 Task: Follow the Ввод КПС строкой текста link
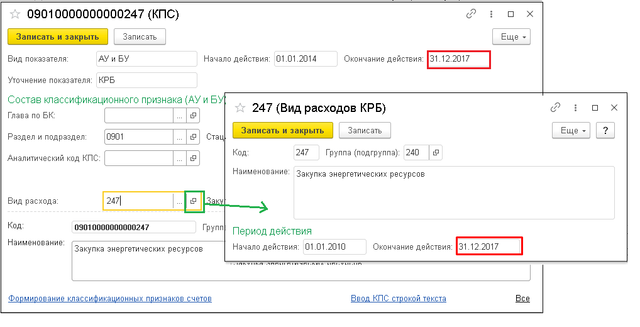click(x=399, y=299)
